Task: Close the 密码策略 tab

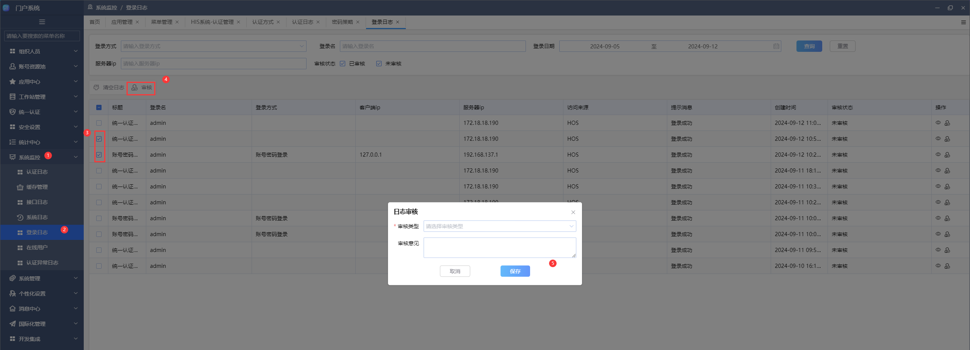Action: coord(358,22)
